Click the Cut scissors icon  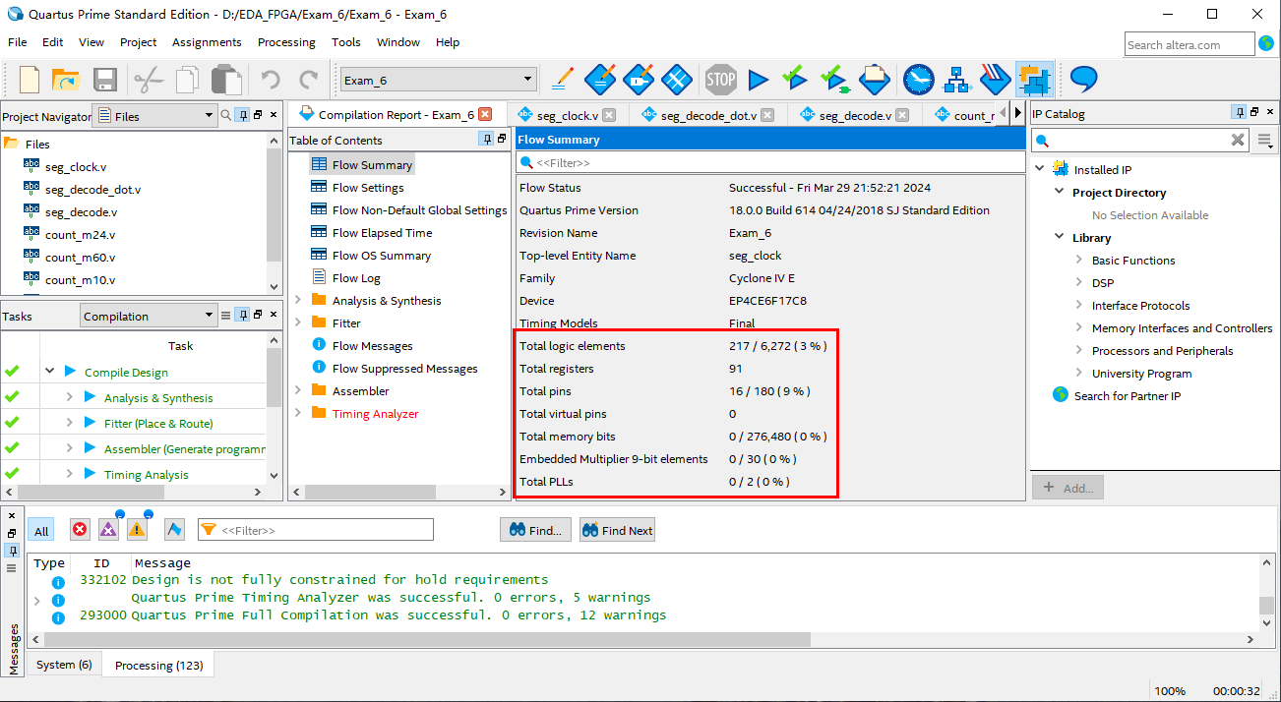149,80
